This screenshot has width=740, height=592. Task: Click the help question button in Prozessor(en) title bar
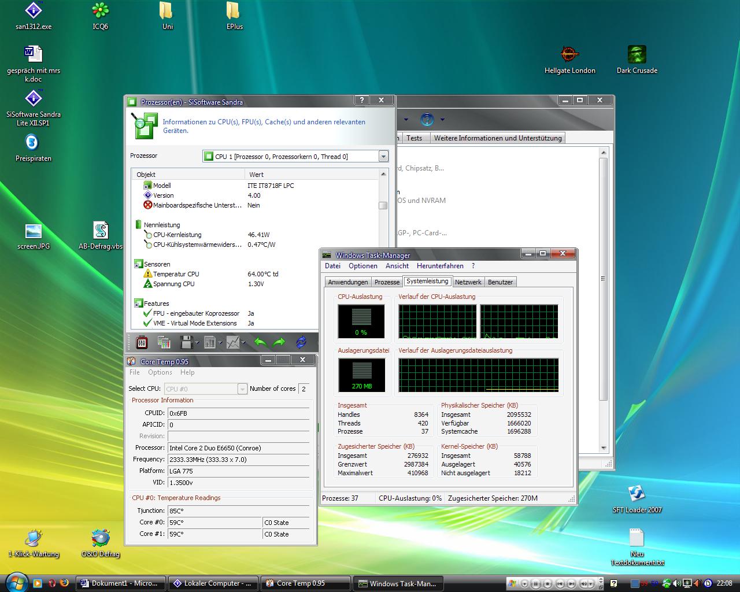coord(362,100)
